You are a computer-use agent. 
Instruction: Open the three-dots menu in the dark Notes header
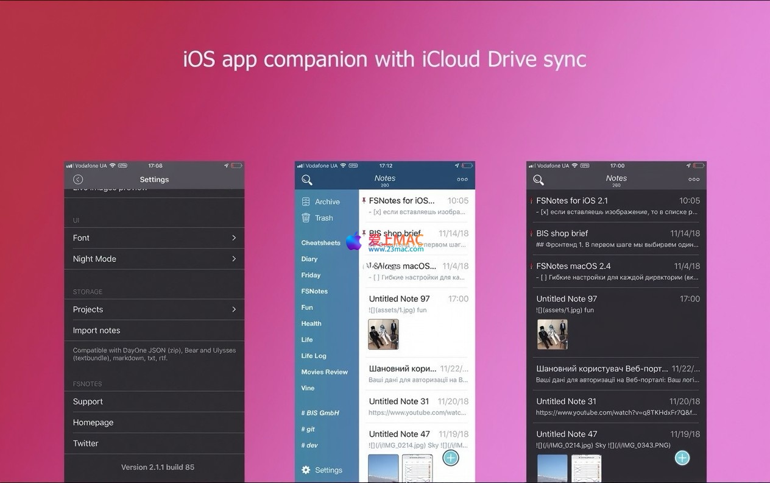tap(693, 180)
